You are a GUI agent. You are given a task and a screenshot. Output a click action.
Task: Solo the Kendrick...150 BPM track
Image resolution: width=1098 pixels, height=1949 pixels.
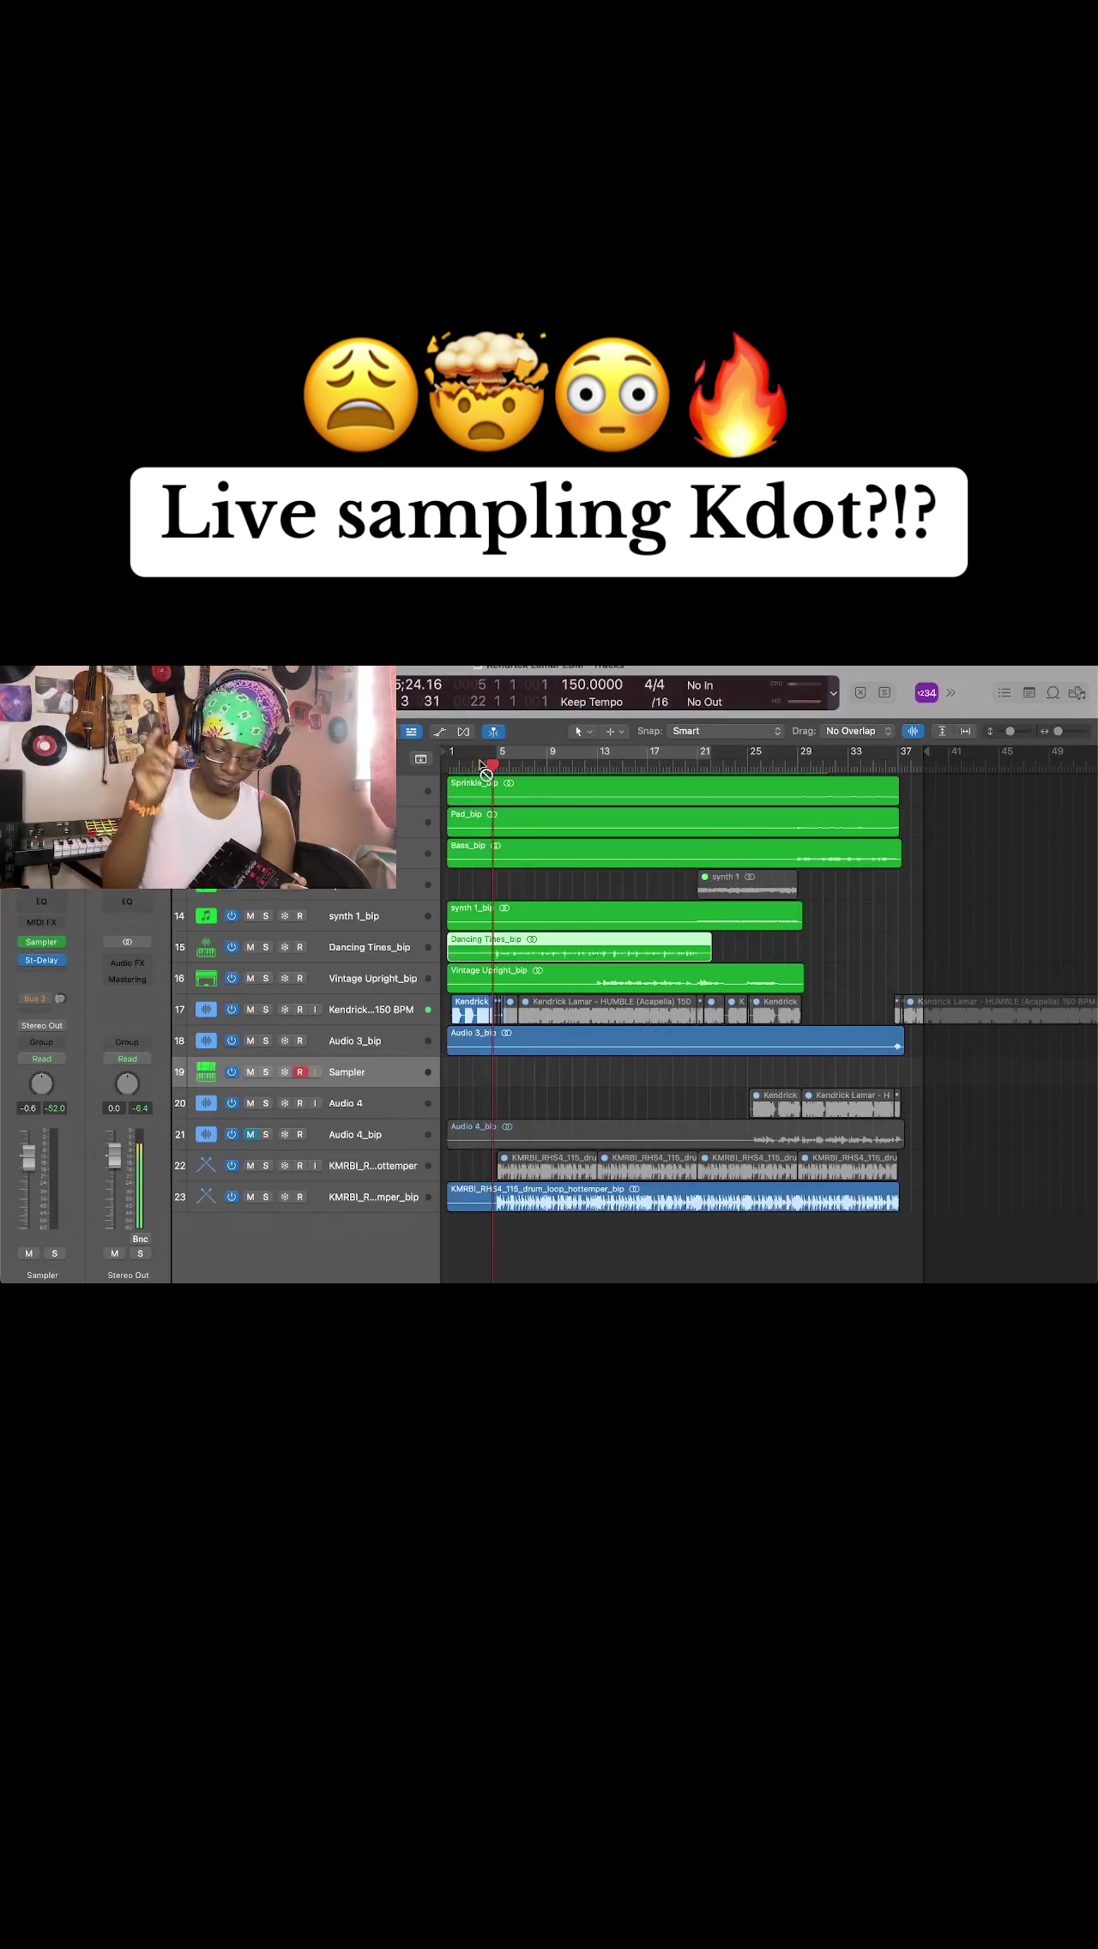266,1011
